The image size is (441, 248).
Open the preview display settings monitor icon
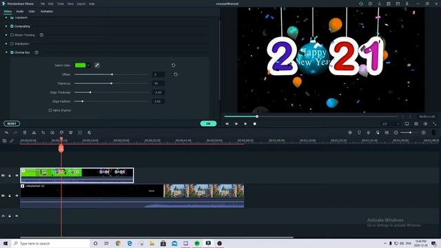pyautogui.click(x=407, y=124)
